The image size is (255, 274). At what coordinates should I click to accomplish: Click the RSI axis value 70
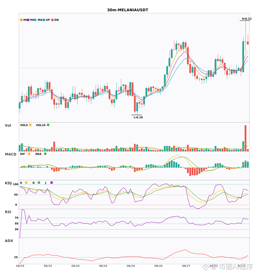point(16,218)
